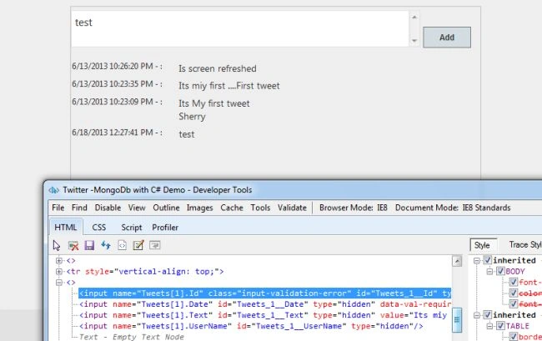Click the purple Save disk icon

[89, 245]
